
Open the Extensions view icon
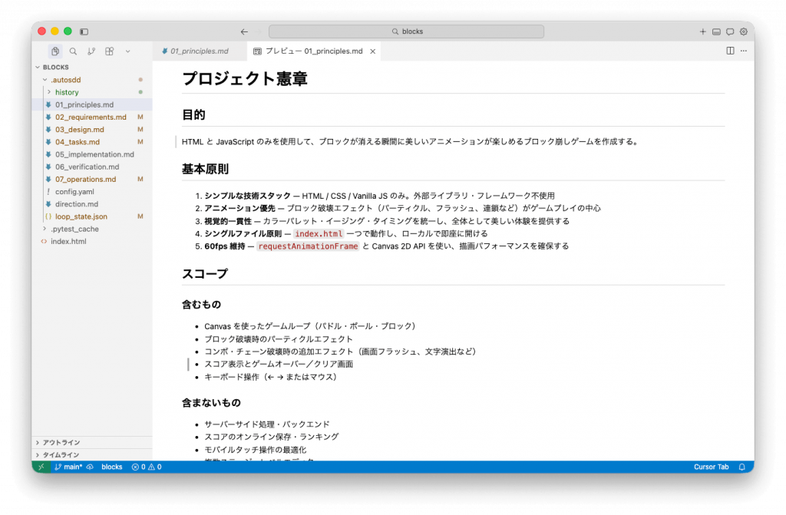[110, 51]
